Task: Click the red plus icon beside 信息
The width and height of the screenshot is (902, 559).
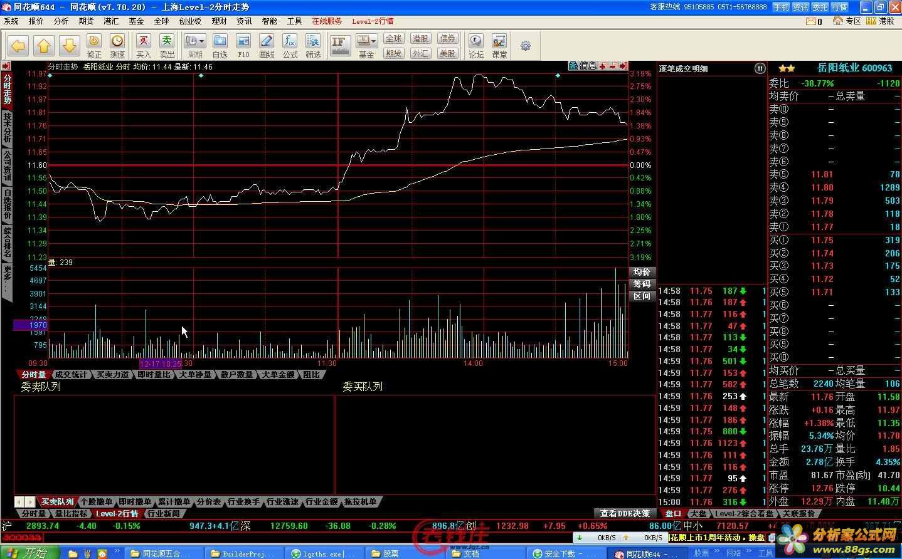Action: pos(603,66)
